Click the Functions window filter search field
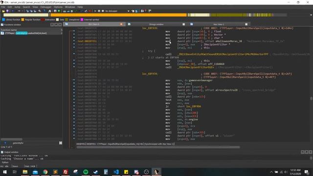Viewport: 313px width, 176px height. coord(34,143)
